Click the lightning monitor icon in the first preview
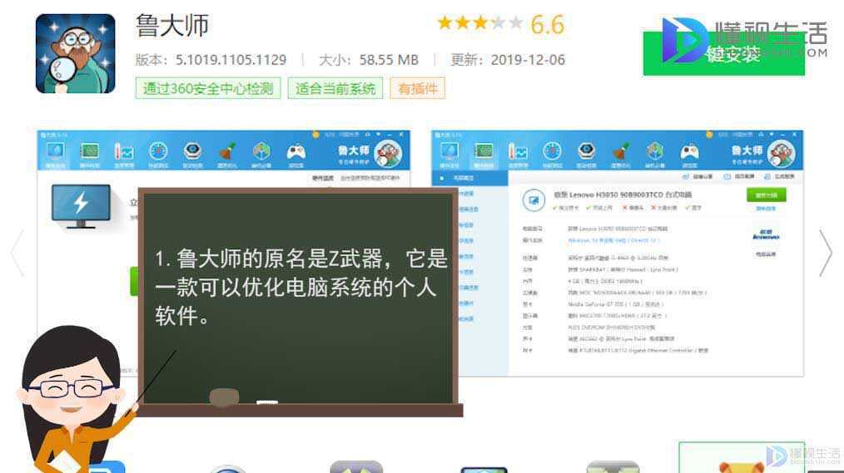 (x=81, y=206)
